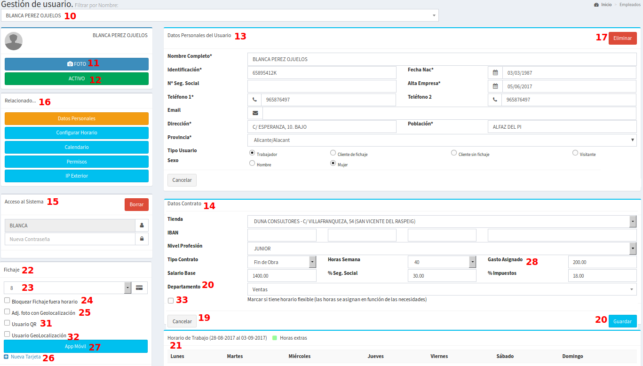
Task: Tick the Usuario QR checkbox
Action: (7, 323)
